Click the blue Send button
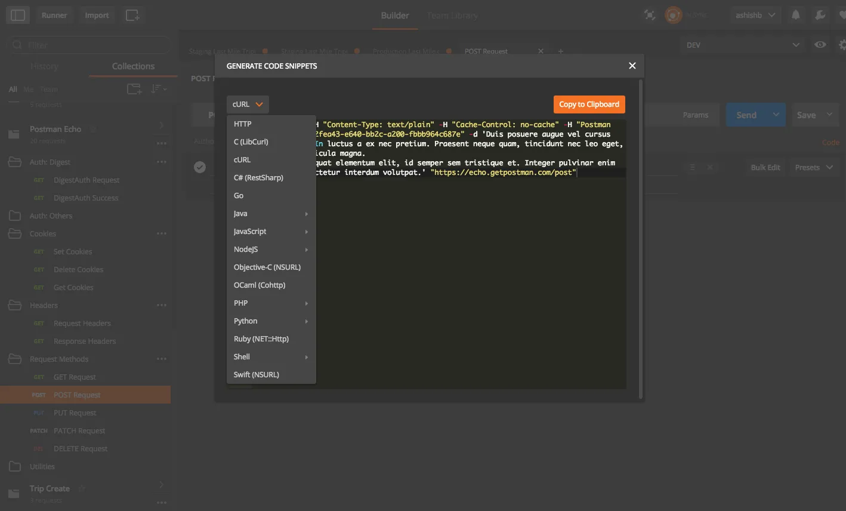The width and height of the screenshot is (846, 511). pos(746,115)
